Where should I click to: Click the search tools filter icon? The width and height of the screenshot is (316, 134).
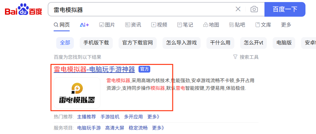(x=235, y=57)
